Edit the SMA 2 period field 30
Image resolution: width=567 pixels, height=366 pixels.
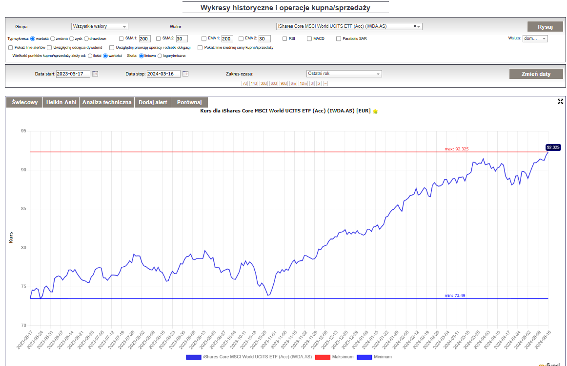[182, 38]
